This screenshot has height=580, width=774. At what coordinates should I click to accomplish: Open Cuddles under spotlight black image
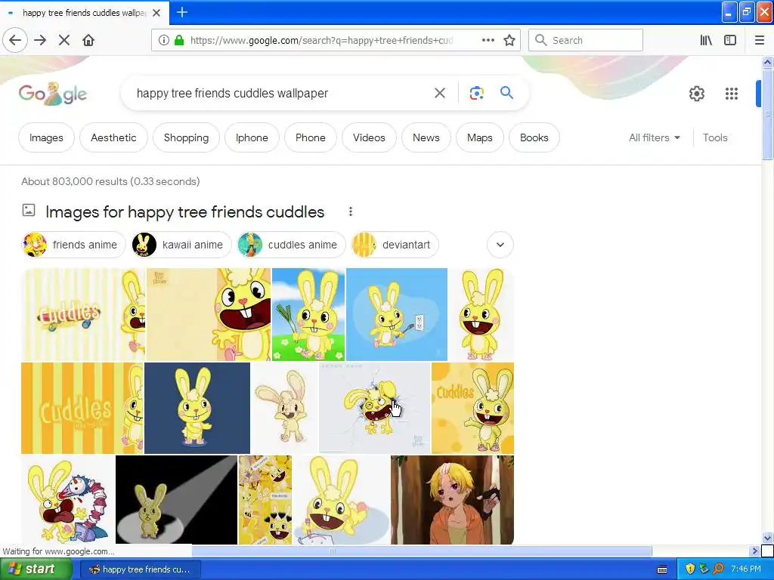point(176,500)
